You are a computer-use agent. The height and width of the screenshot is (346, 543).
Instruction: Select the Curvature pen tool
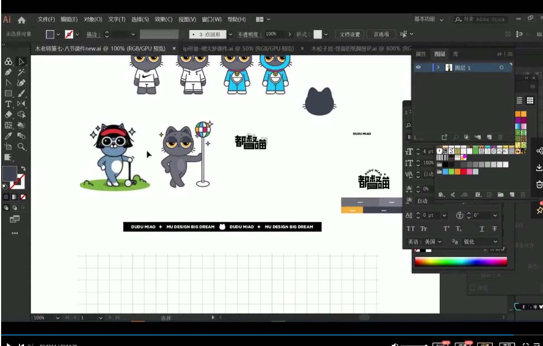tap(21, 83)
